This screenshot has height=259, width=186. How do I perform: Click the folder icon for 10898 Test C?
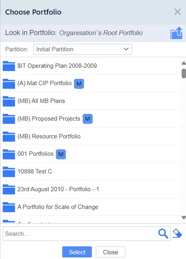9,172
